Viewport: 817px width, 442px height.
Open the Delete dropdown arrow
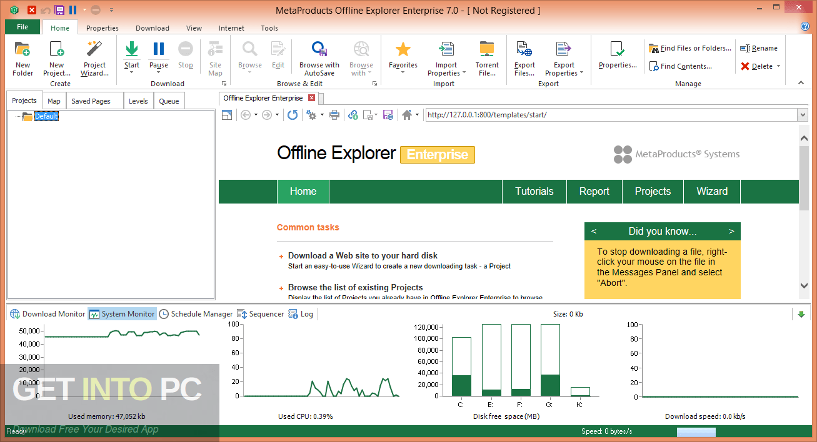(x=778, y=66)
